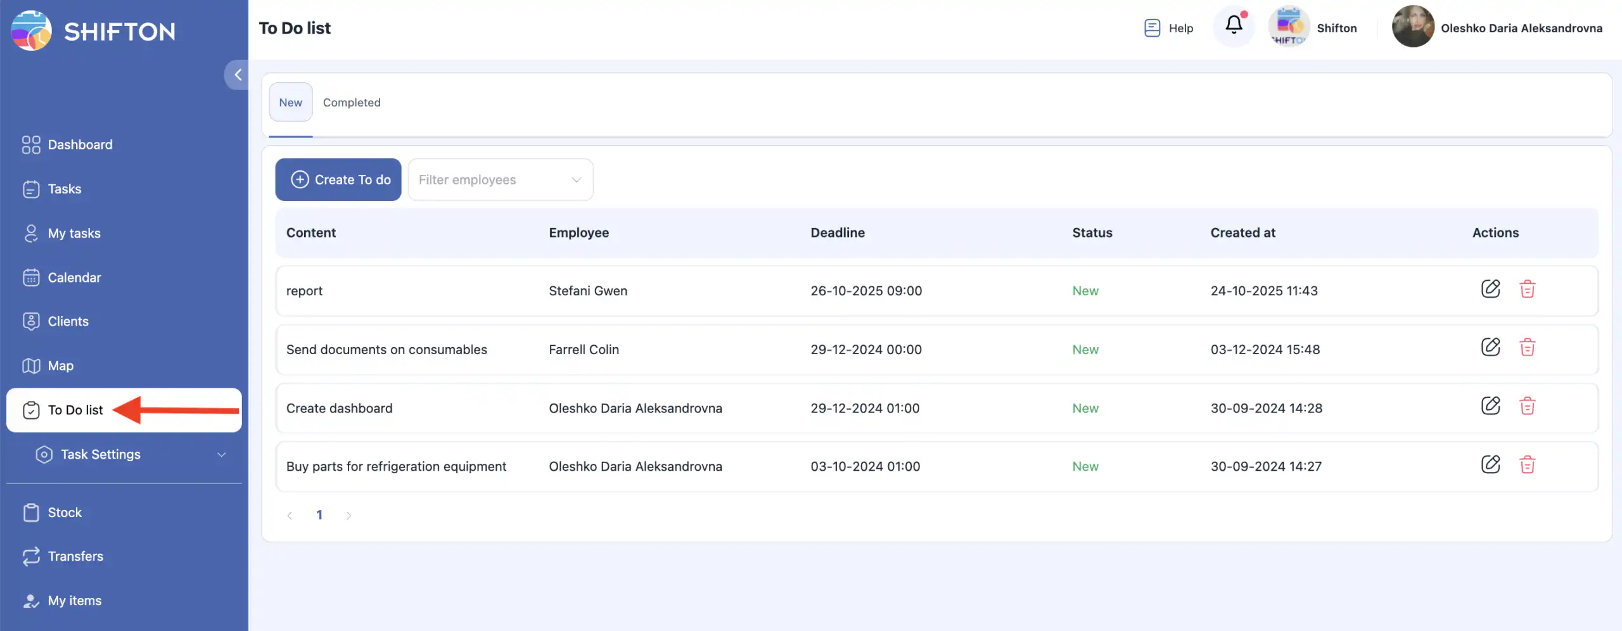
Task: Edit 'Send documents on consumables' entry
Action: (1490, 347)
